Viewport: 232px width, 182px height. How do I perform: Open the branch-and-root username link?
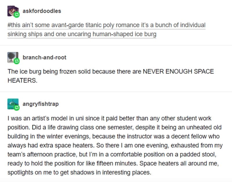pos(44,57)
